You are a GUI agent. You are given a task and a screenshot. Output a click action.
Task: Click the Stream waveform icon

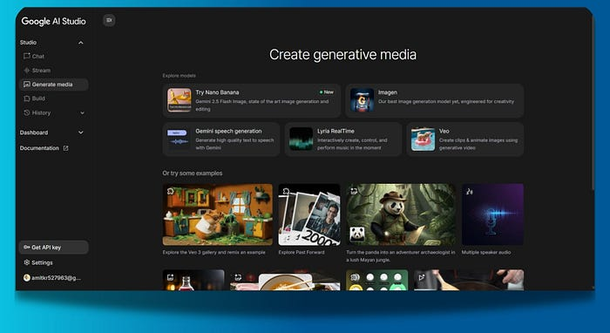(26, 71)
